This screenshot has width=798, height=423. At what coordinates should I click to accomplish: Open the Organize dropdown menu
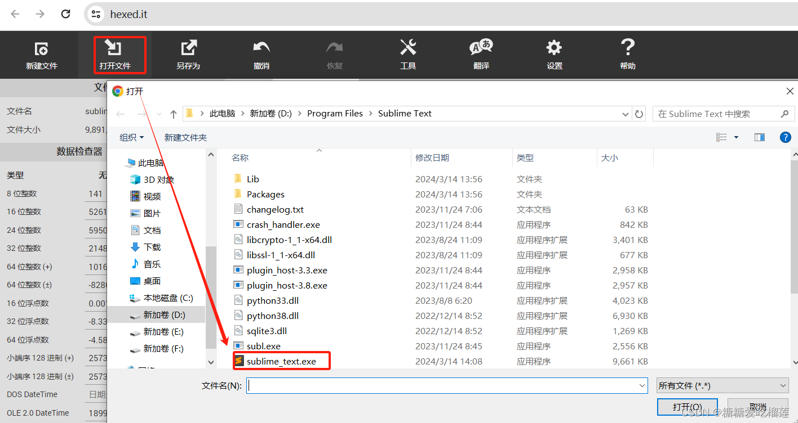(x=132, y=137)
